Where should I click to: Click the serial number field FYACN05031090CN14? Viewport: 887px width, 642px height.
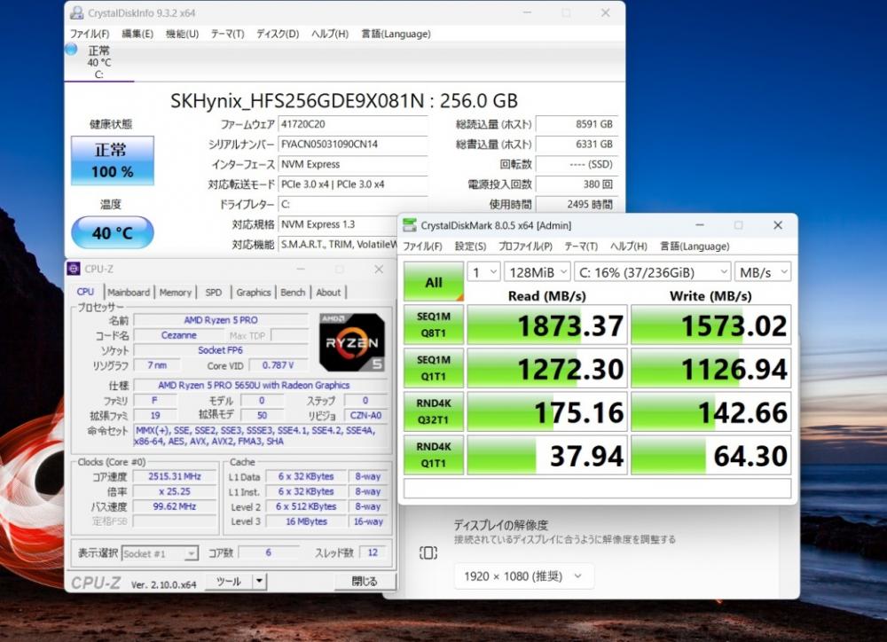[x=352, y=145]
